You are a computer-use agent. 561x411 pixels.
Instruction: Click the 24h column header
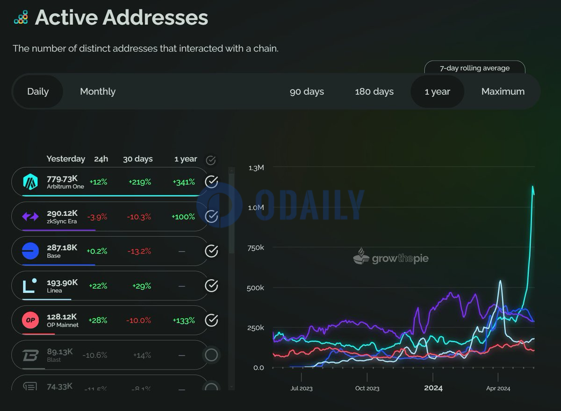[x=101, y=159]
